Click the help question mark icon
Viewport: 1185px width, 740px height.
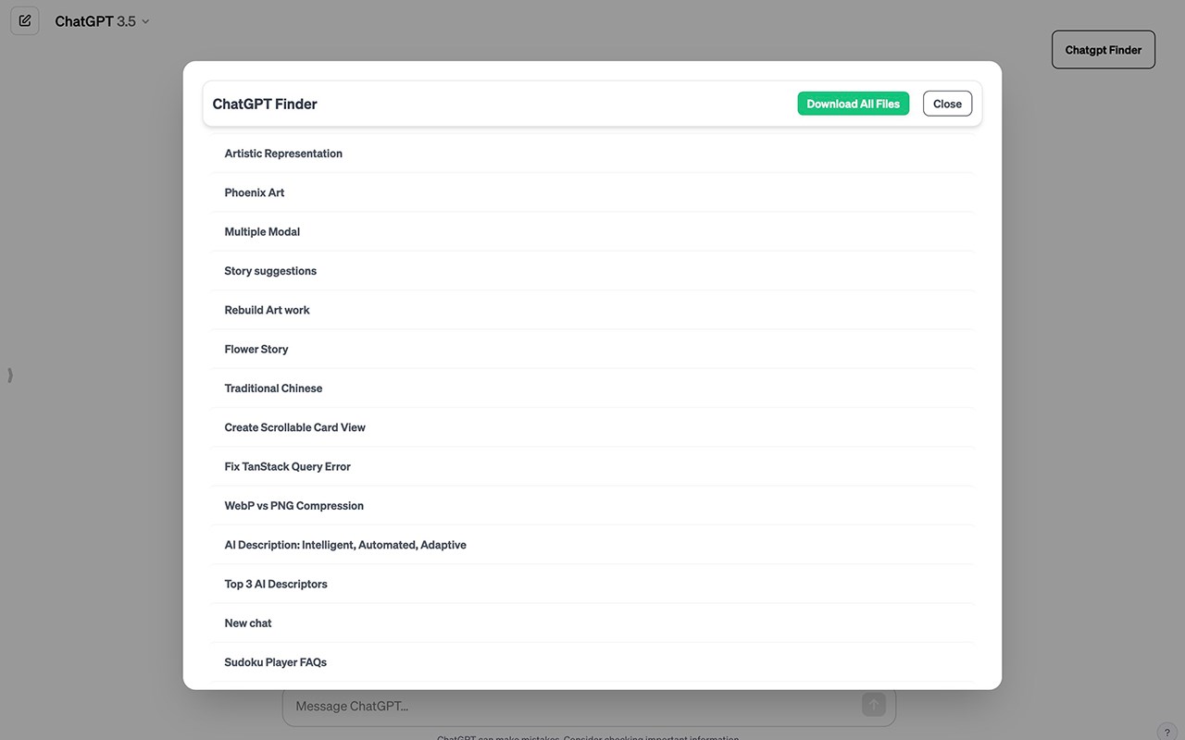pyautogui.click(x=1166, y=732)
